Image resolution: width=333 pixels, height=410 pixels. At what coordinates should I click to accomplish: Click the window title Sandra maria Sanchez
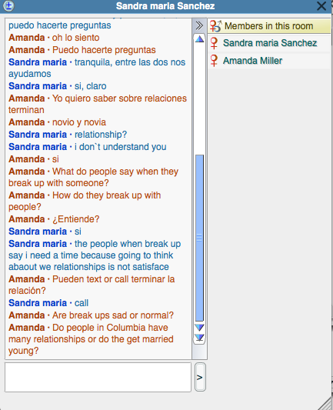pos(165,5)
